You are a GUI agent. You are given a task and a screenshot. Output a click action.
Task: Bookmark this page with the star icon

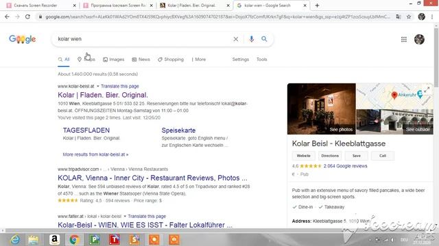click(409, 16)
